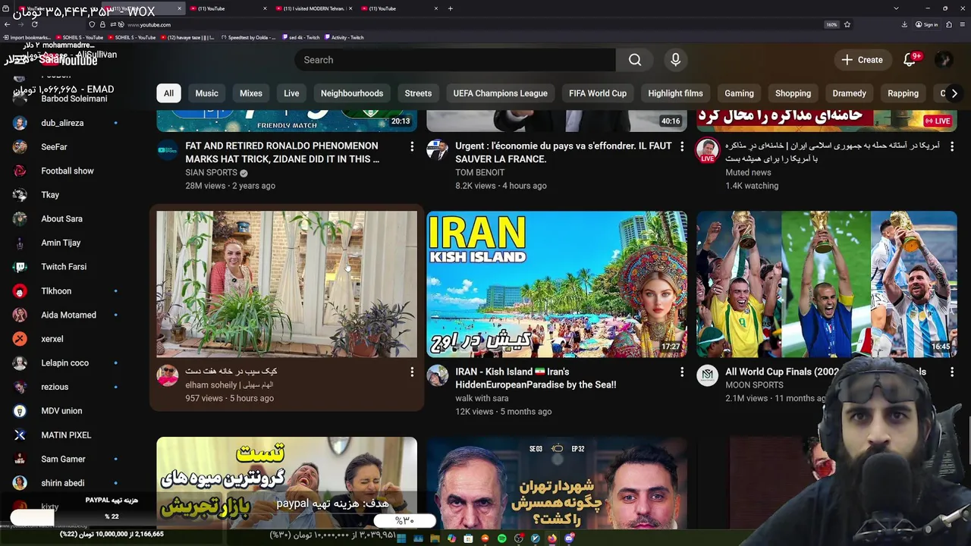Image resolution: width=971 pixels, height=546 pixels.
Task: Open the account avatar menu
Action: 944,60
